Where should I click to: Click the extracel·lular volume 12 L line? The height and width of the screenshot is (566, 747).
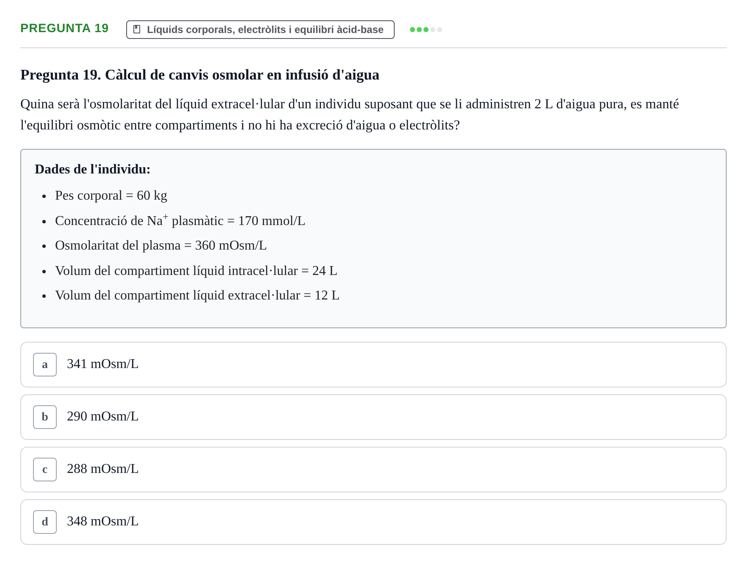[197, 295]
